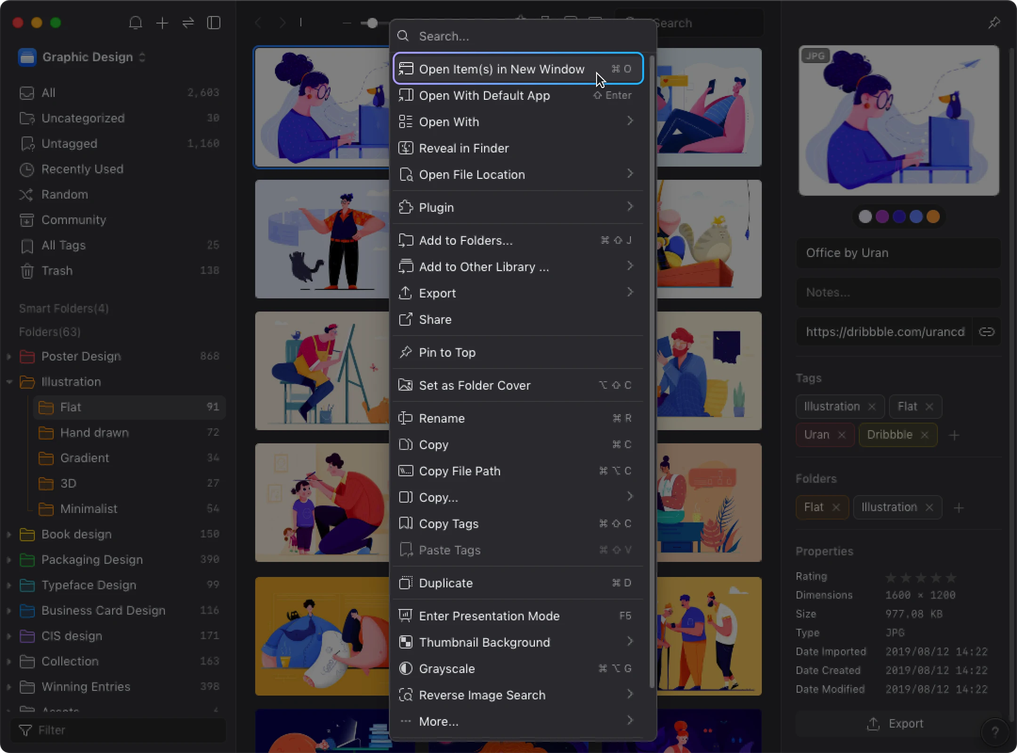
Task: Click the notifications bell icon
Action: [x=136, y=23]
